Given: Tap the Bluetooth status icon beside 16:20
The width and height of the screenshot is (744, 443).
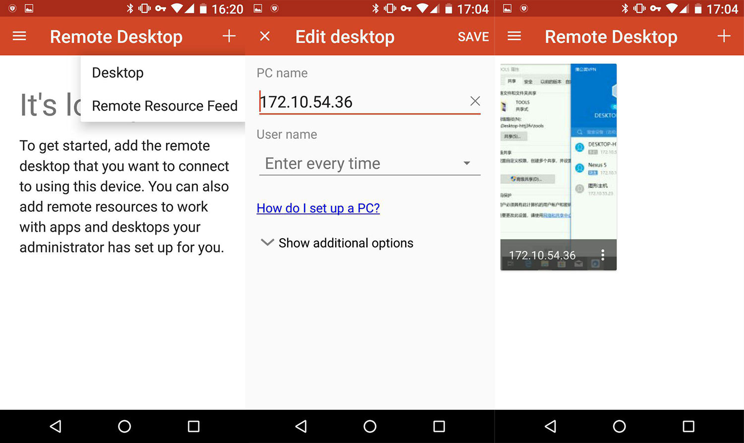Looking at the screenshot, I should (x=130, y=8).
